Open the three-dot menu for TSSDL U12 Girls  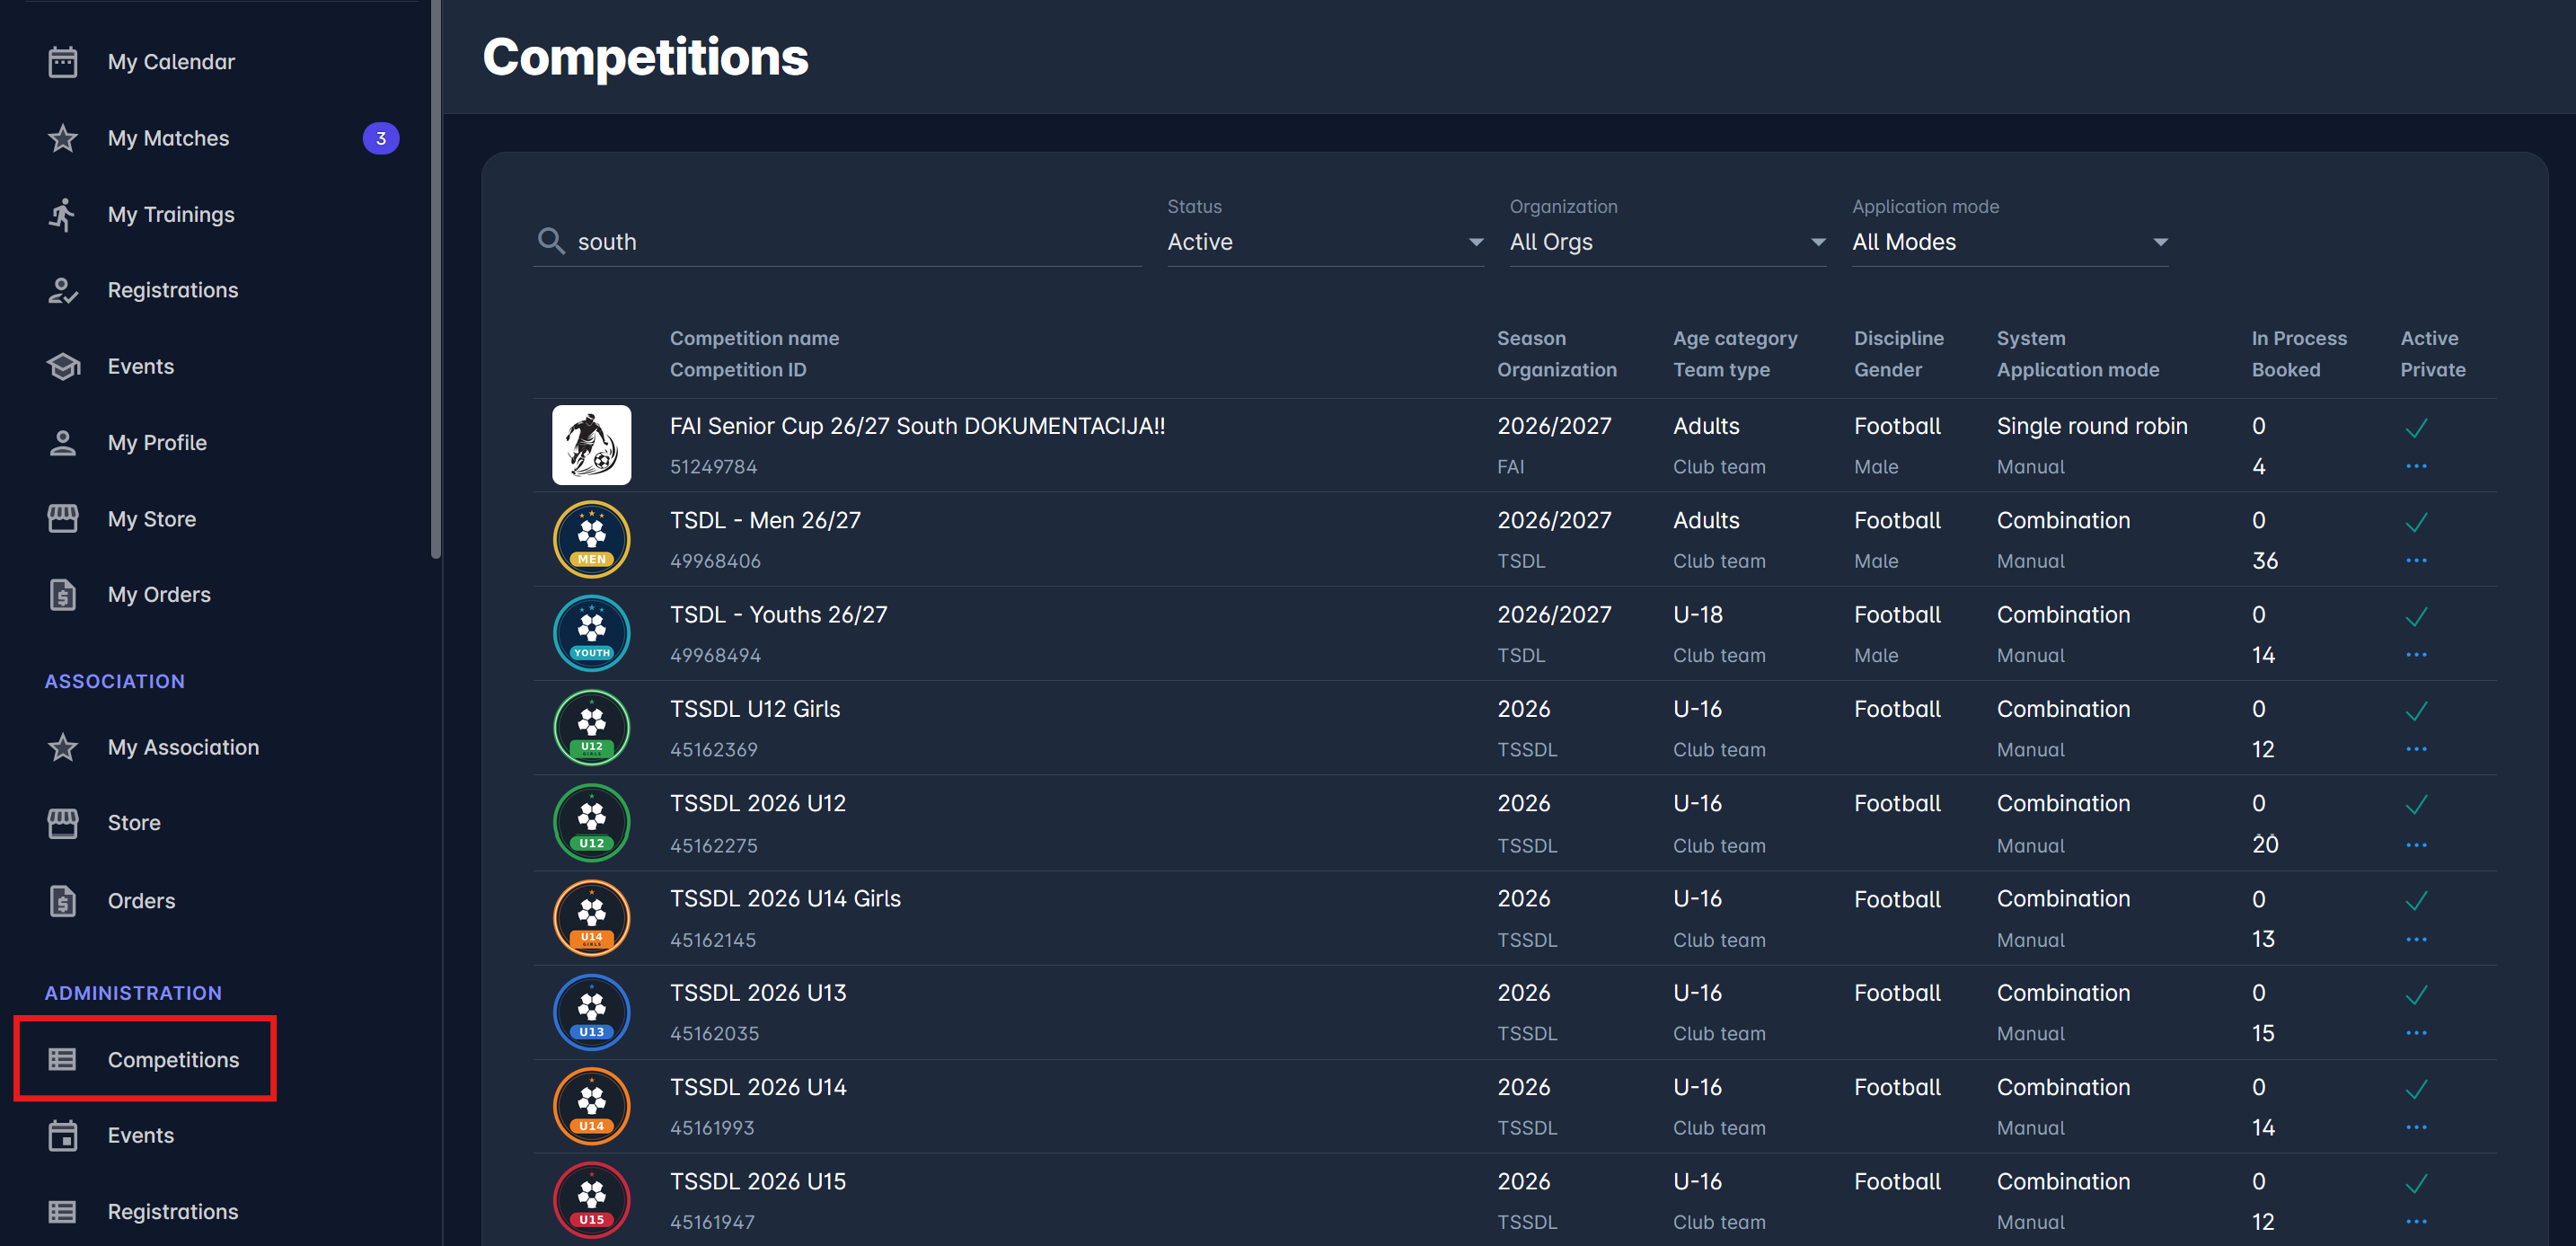click(x=2416, y=749)
